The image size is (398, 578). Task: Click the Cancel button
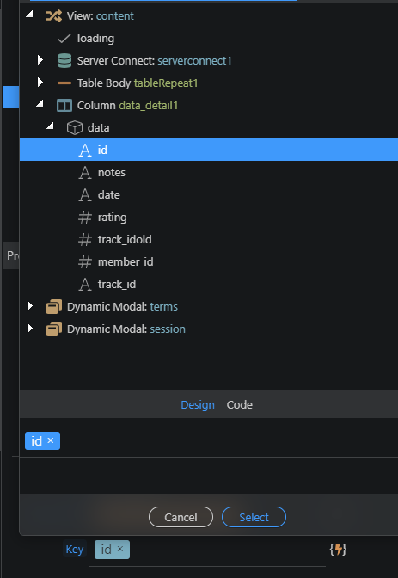pos(181,517)
